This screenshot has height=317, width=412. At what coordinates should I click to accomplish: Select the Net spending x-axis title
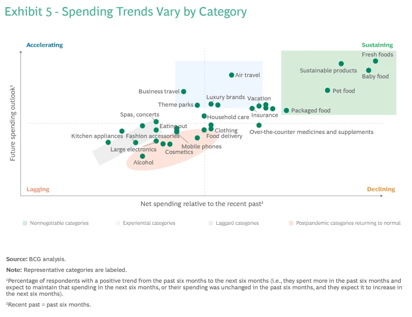click(202, 204)
